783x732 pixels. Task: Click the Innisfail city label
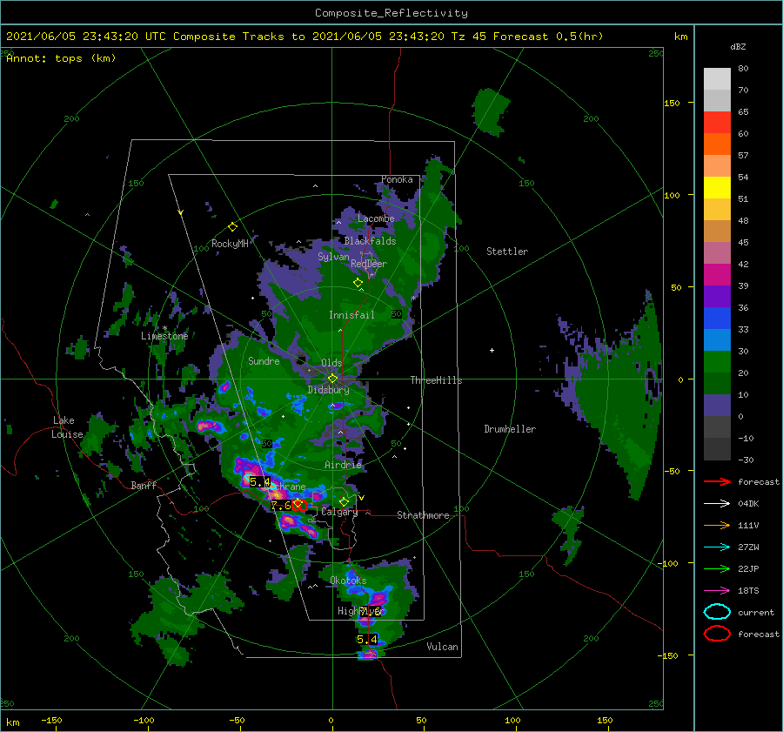[x=351, y=315]
